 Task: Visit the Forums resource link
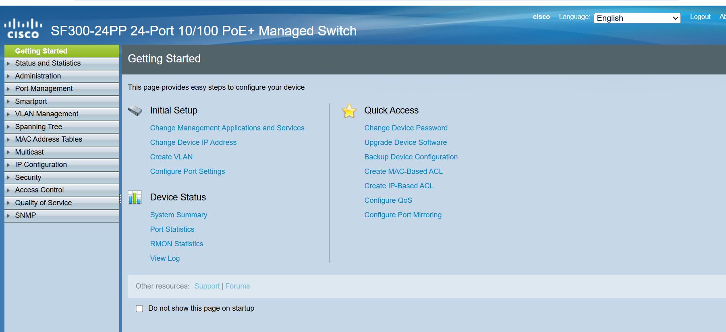pos(237,286)
